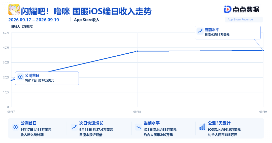Click the date range 2026.09.17 – 2026.09.19
The width and height of the screenshot is (272, 143).
click(x=34, y=20)
